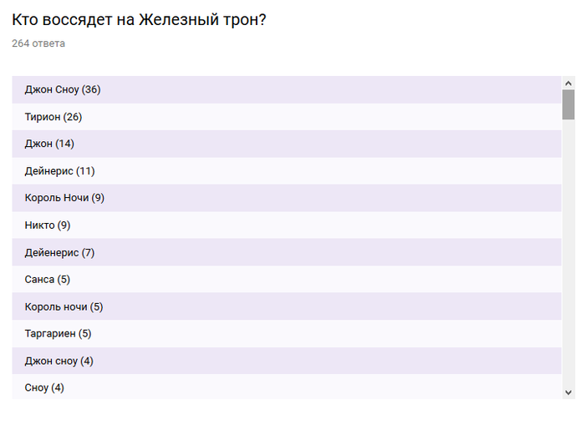Click the question title 'Кто воссядет на Железный трон?'
This screenshot has height=425, width=585.
point(139,18)
